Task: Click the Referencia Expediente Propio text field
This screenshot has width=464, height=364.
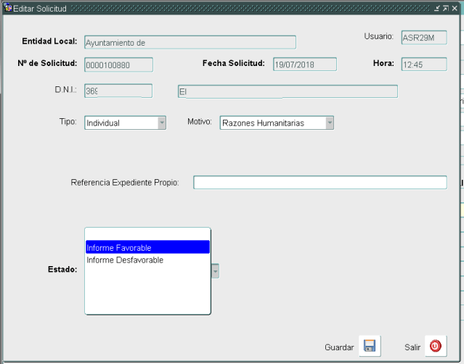Action: (x=319, y=182)
